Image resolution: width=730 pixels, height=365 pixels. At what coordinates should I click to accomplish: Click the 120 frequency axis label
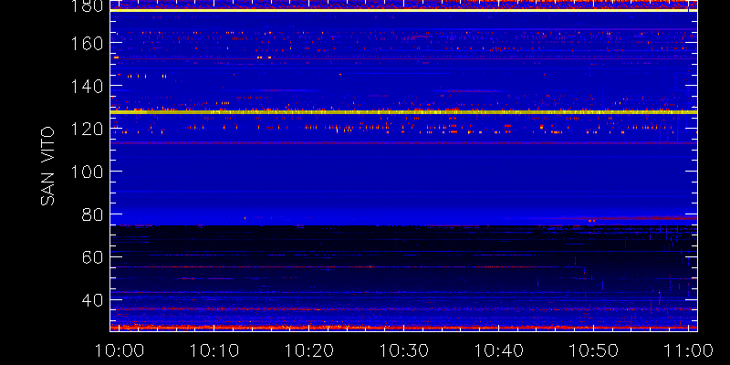click(x=86, y=129)
